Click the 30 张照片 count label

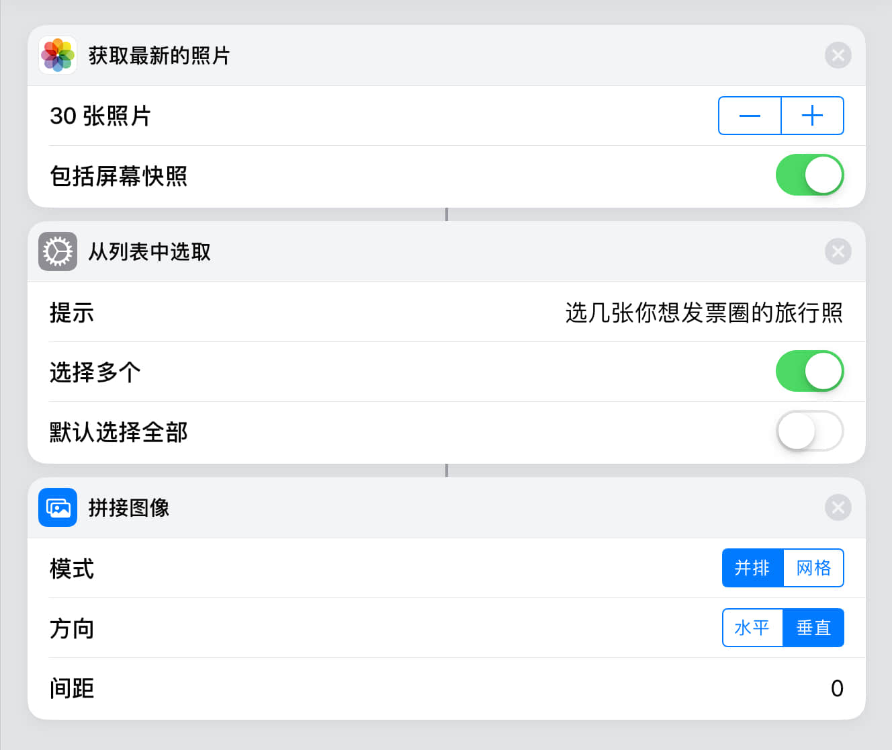click(100, 116)
